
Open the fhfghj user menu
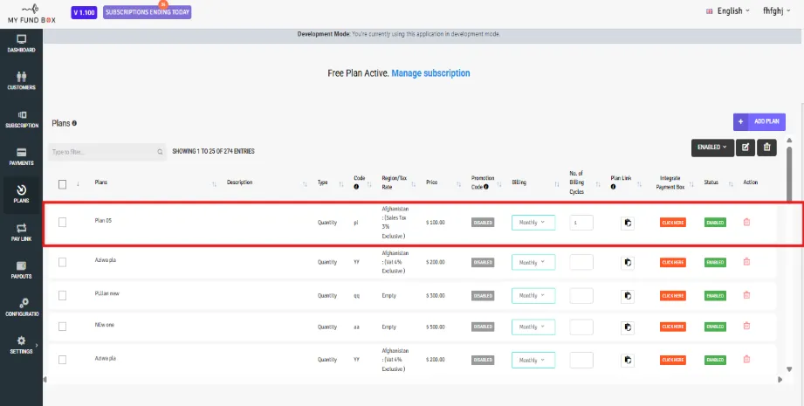(776, 10)
